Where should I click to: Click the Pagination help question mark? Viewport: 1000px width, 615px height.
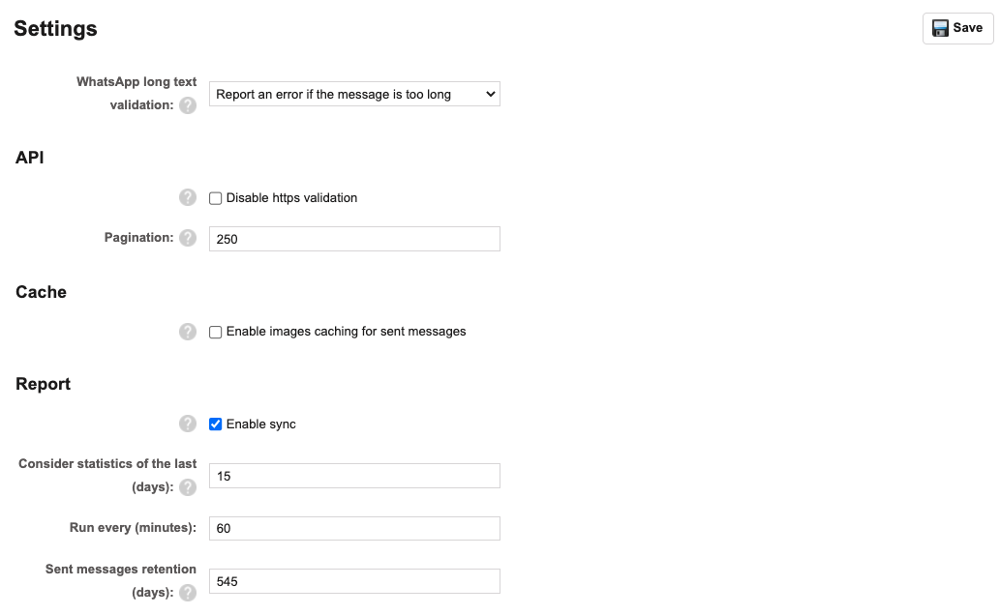(x=188, y=238)
